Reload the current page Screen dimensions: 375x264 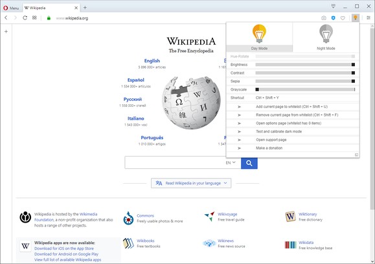[x=25, y=18]
